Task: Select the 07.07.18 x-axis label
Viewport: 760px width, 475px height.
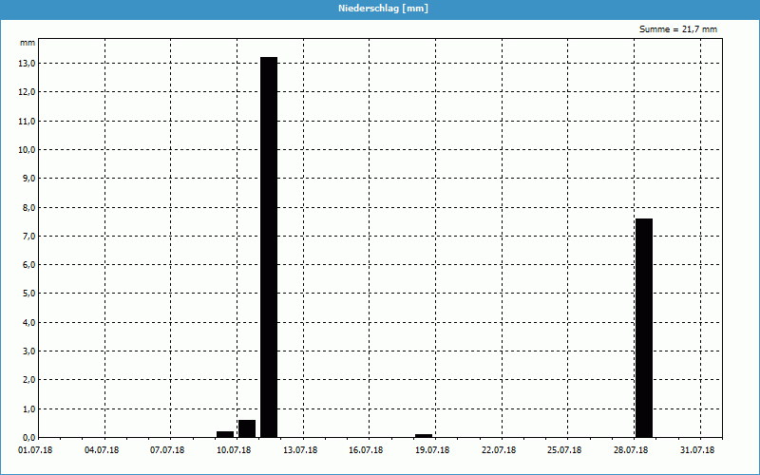Action: 168,450
